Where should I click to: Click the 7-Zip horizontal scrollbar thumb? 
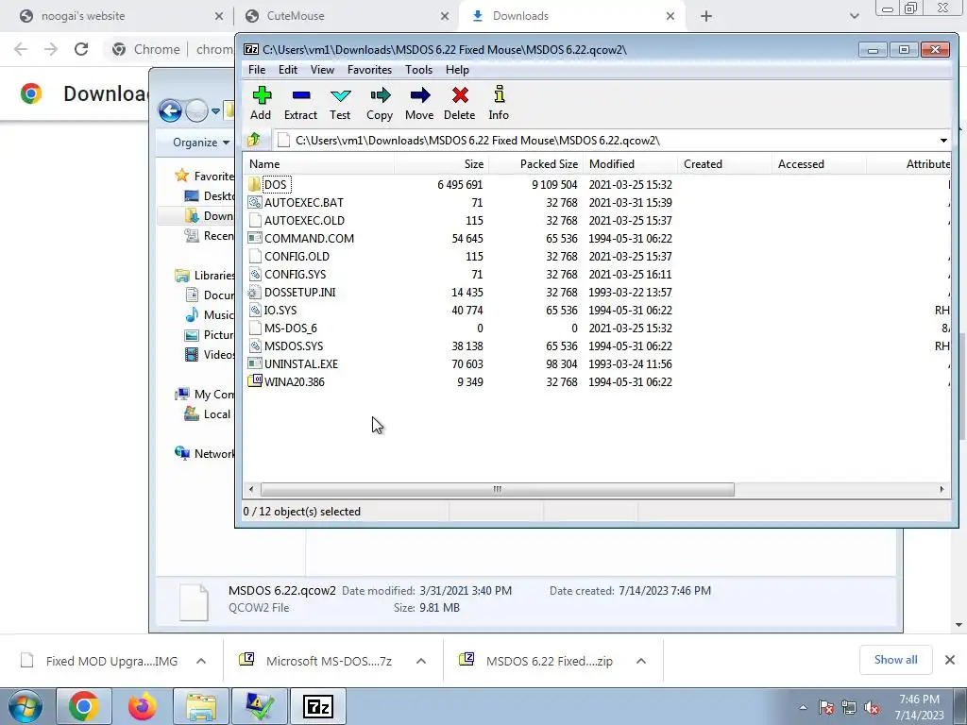(497, 490)
